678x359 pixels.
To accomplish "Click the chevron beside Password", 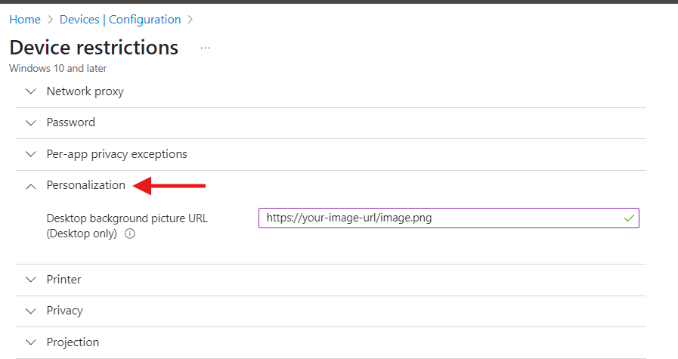I will click(30, 122).
